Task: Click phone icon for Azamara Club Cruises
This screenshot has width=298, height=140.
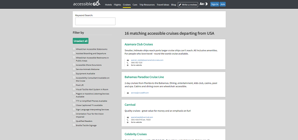Action: [128, 63]
